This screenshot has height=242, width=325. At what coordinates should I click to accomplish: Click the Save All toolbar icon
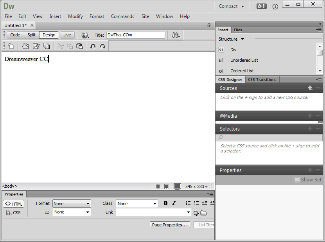(47, 46)
